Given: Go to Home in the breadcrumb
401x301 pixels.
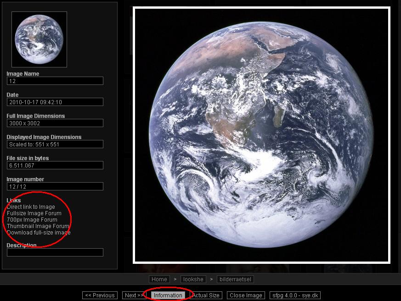Looking at the screenshot, I should point(159,279).
